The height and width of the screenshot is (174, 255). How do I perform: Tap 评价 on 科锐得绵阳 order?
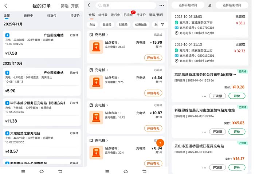tap(237, 132)
